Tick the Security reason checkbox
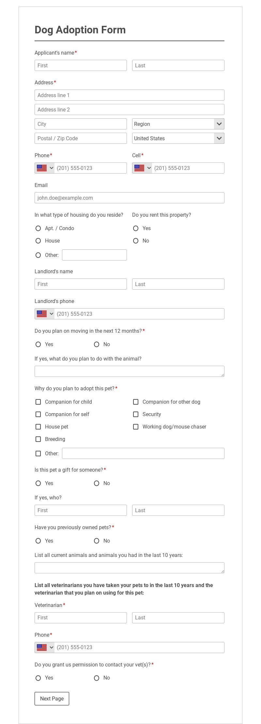This screenshot has width=261, height=724. (136, 414)
